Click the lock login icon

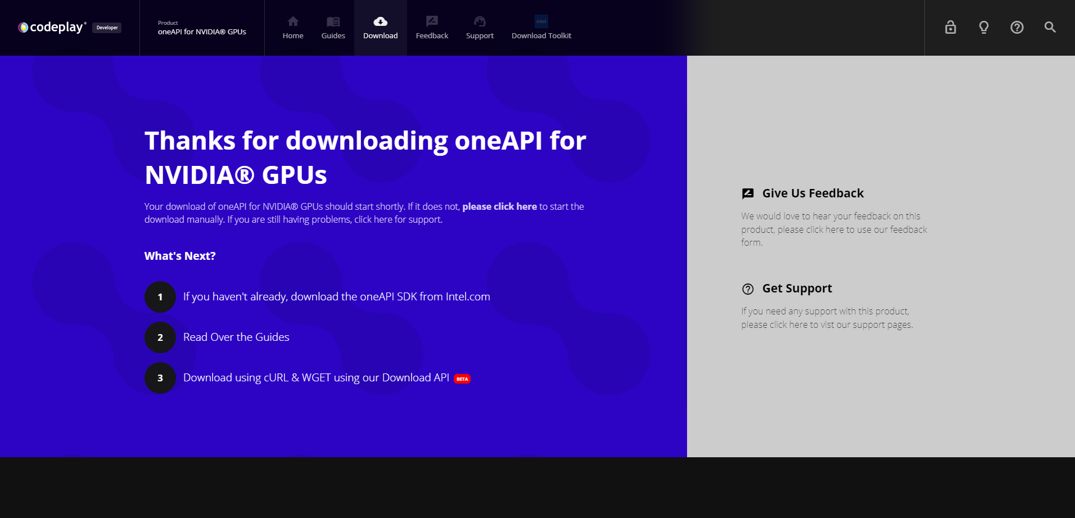[951, 27]
